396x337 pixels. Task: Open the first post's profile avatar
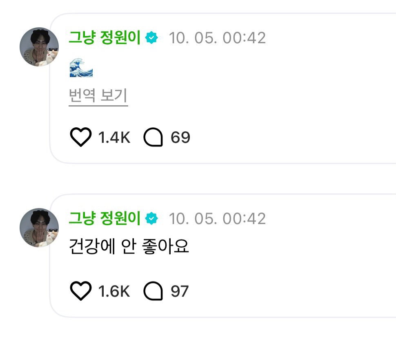coord(39,47)
